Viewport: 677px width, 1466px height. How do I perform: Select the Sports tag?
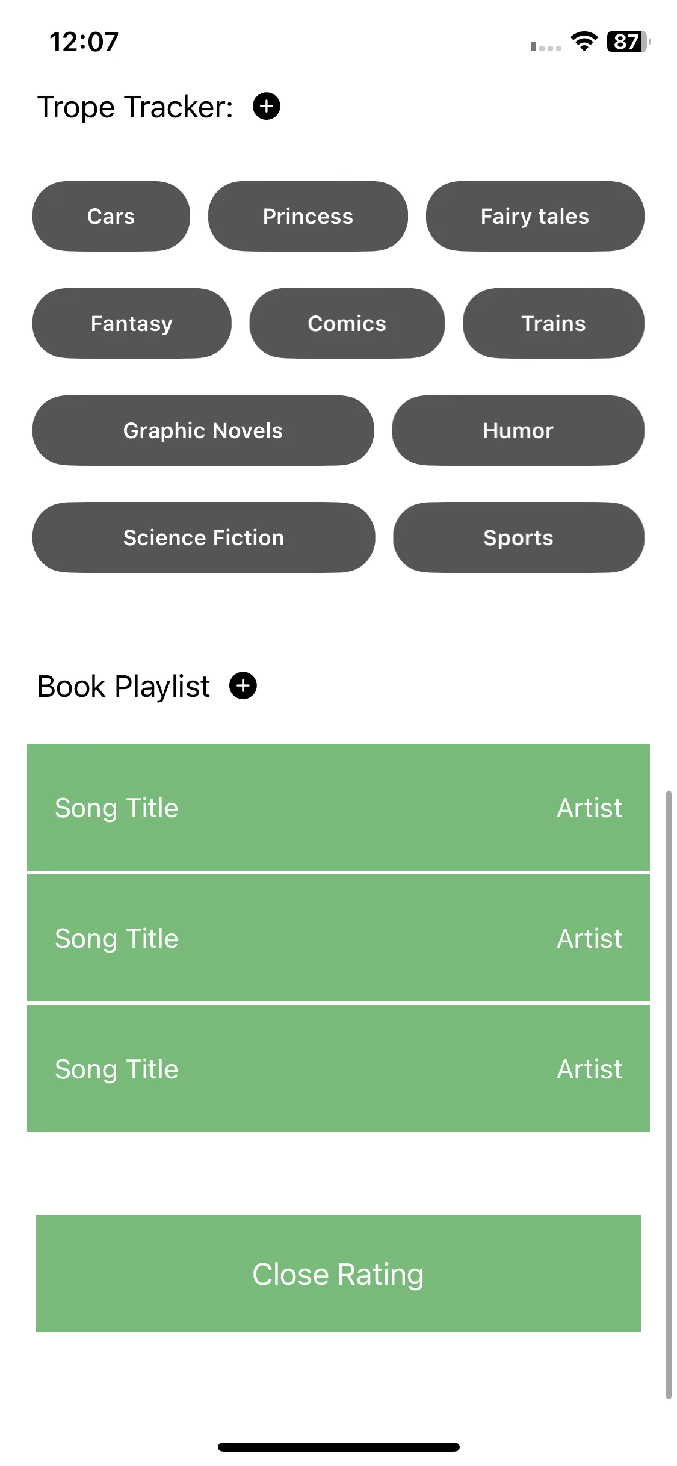tap(519, 537)
